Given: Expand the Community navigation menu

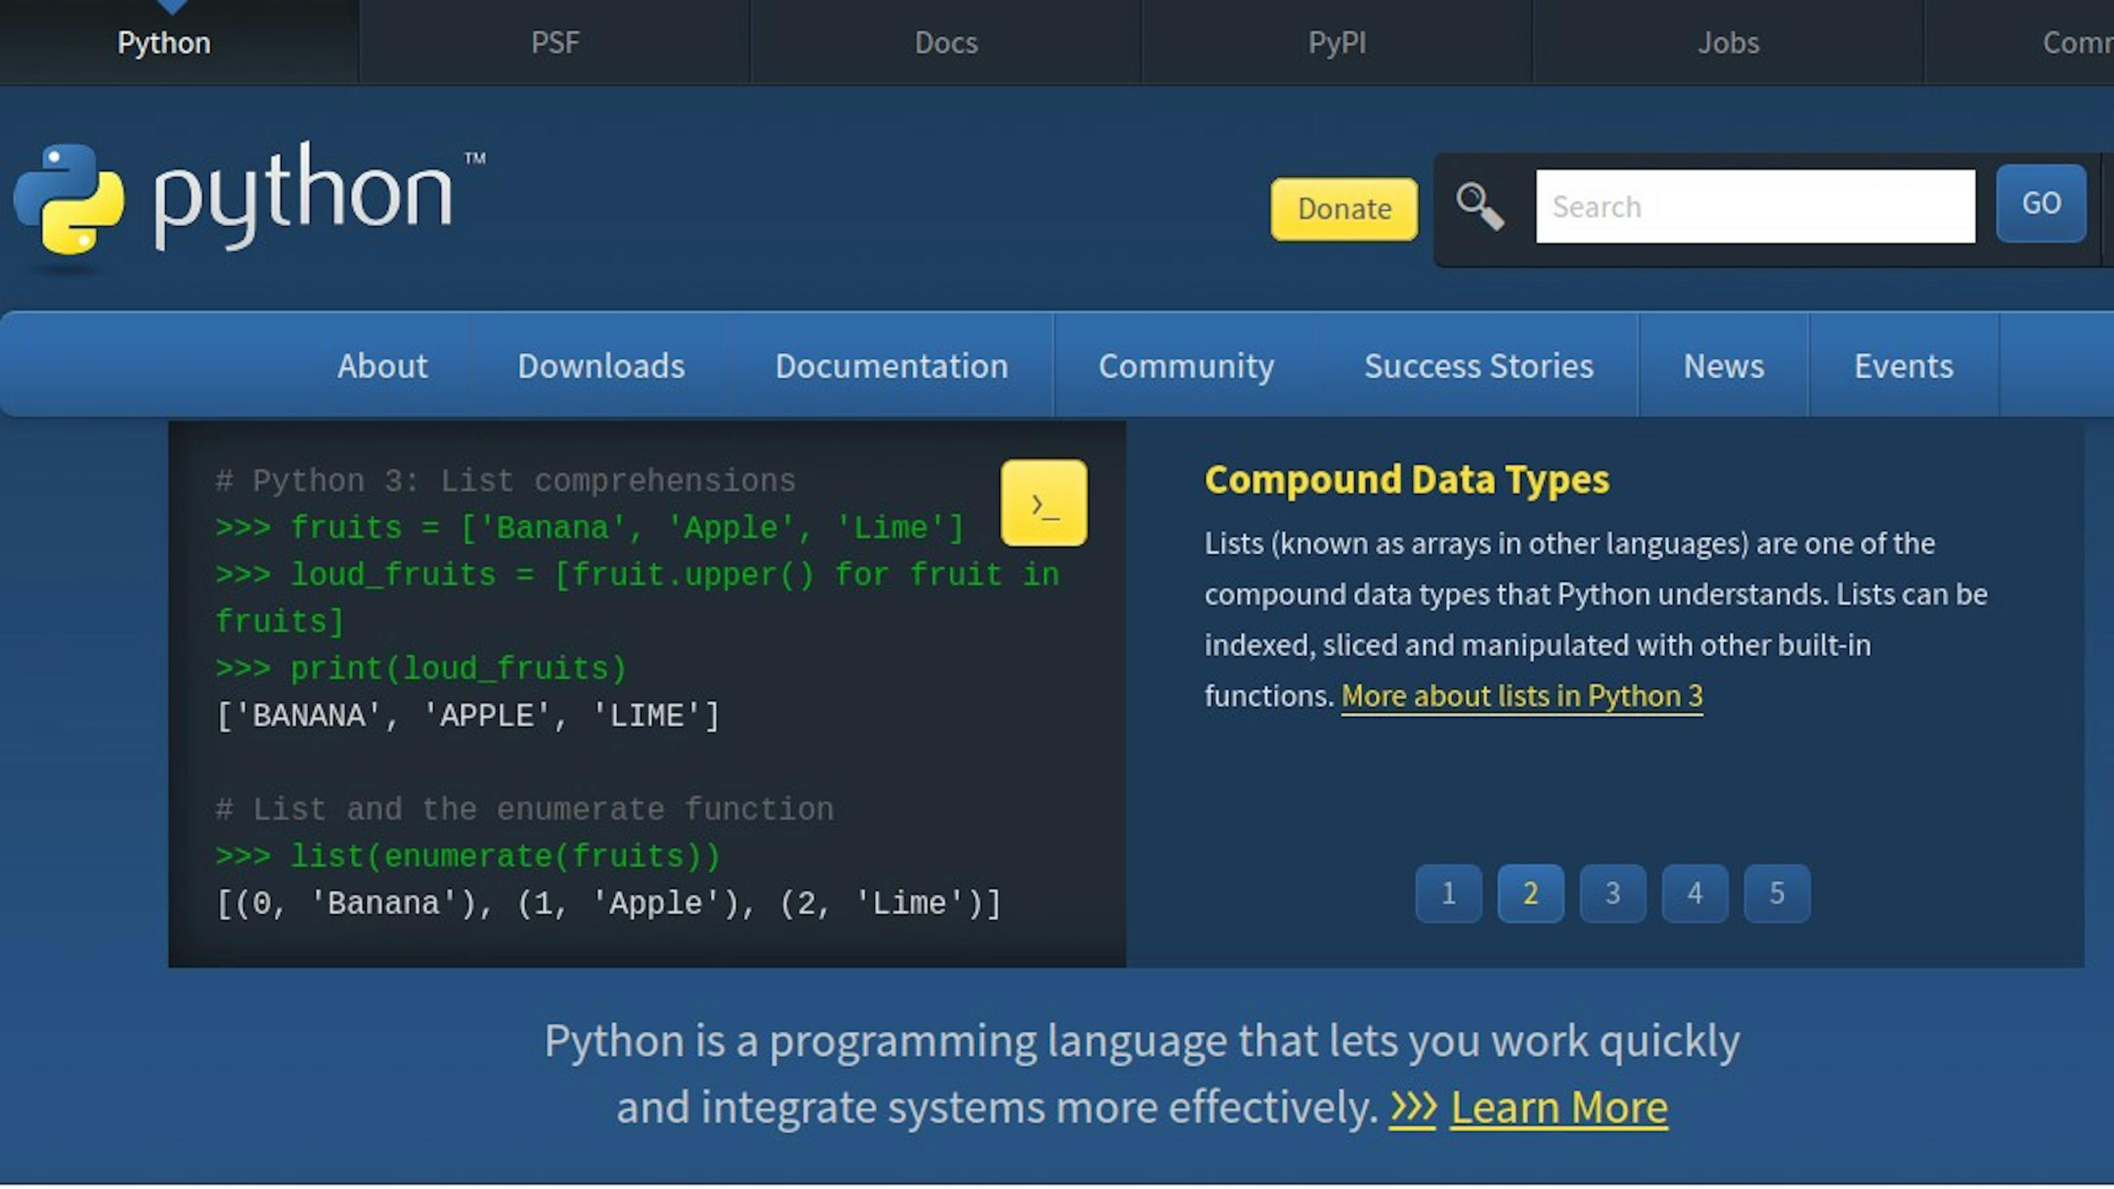Looking at the screenshot, I should (x=1187, y=366).
